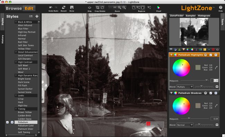This screenshot has height=137, width=225.
Task: Add the Gaussian Blur orange triangle tool
Action: click(183, 49)
